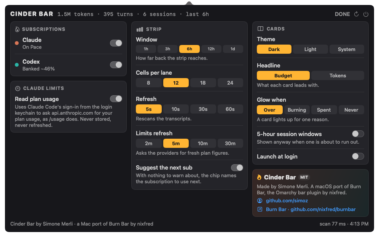Select the System theme

click(347, 49)
